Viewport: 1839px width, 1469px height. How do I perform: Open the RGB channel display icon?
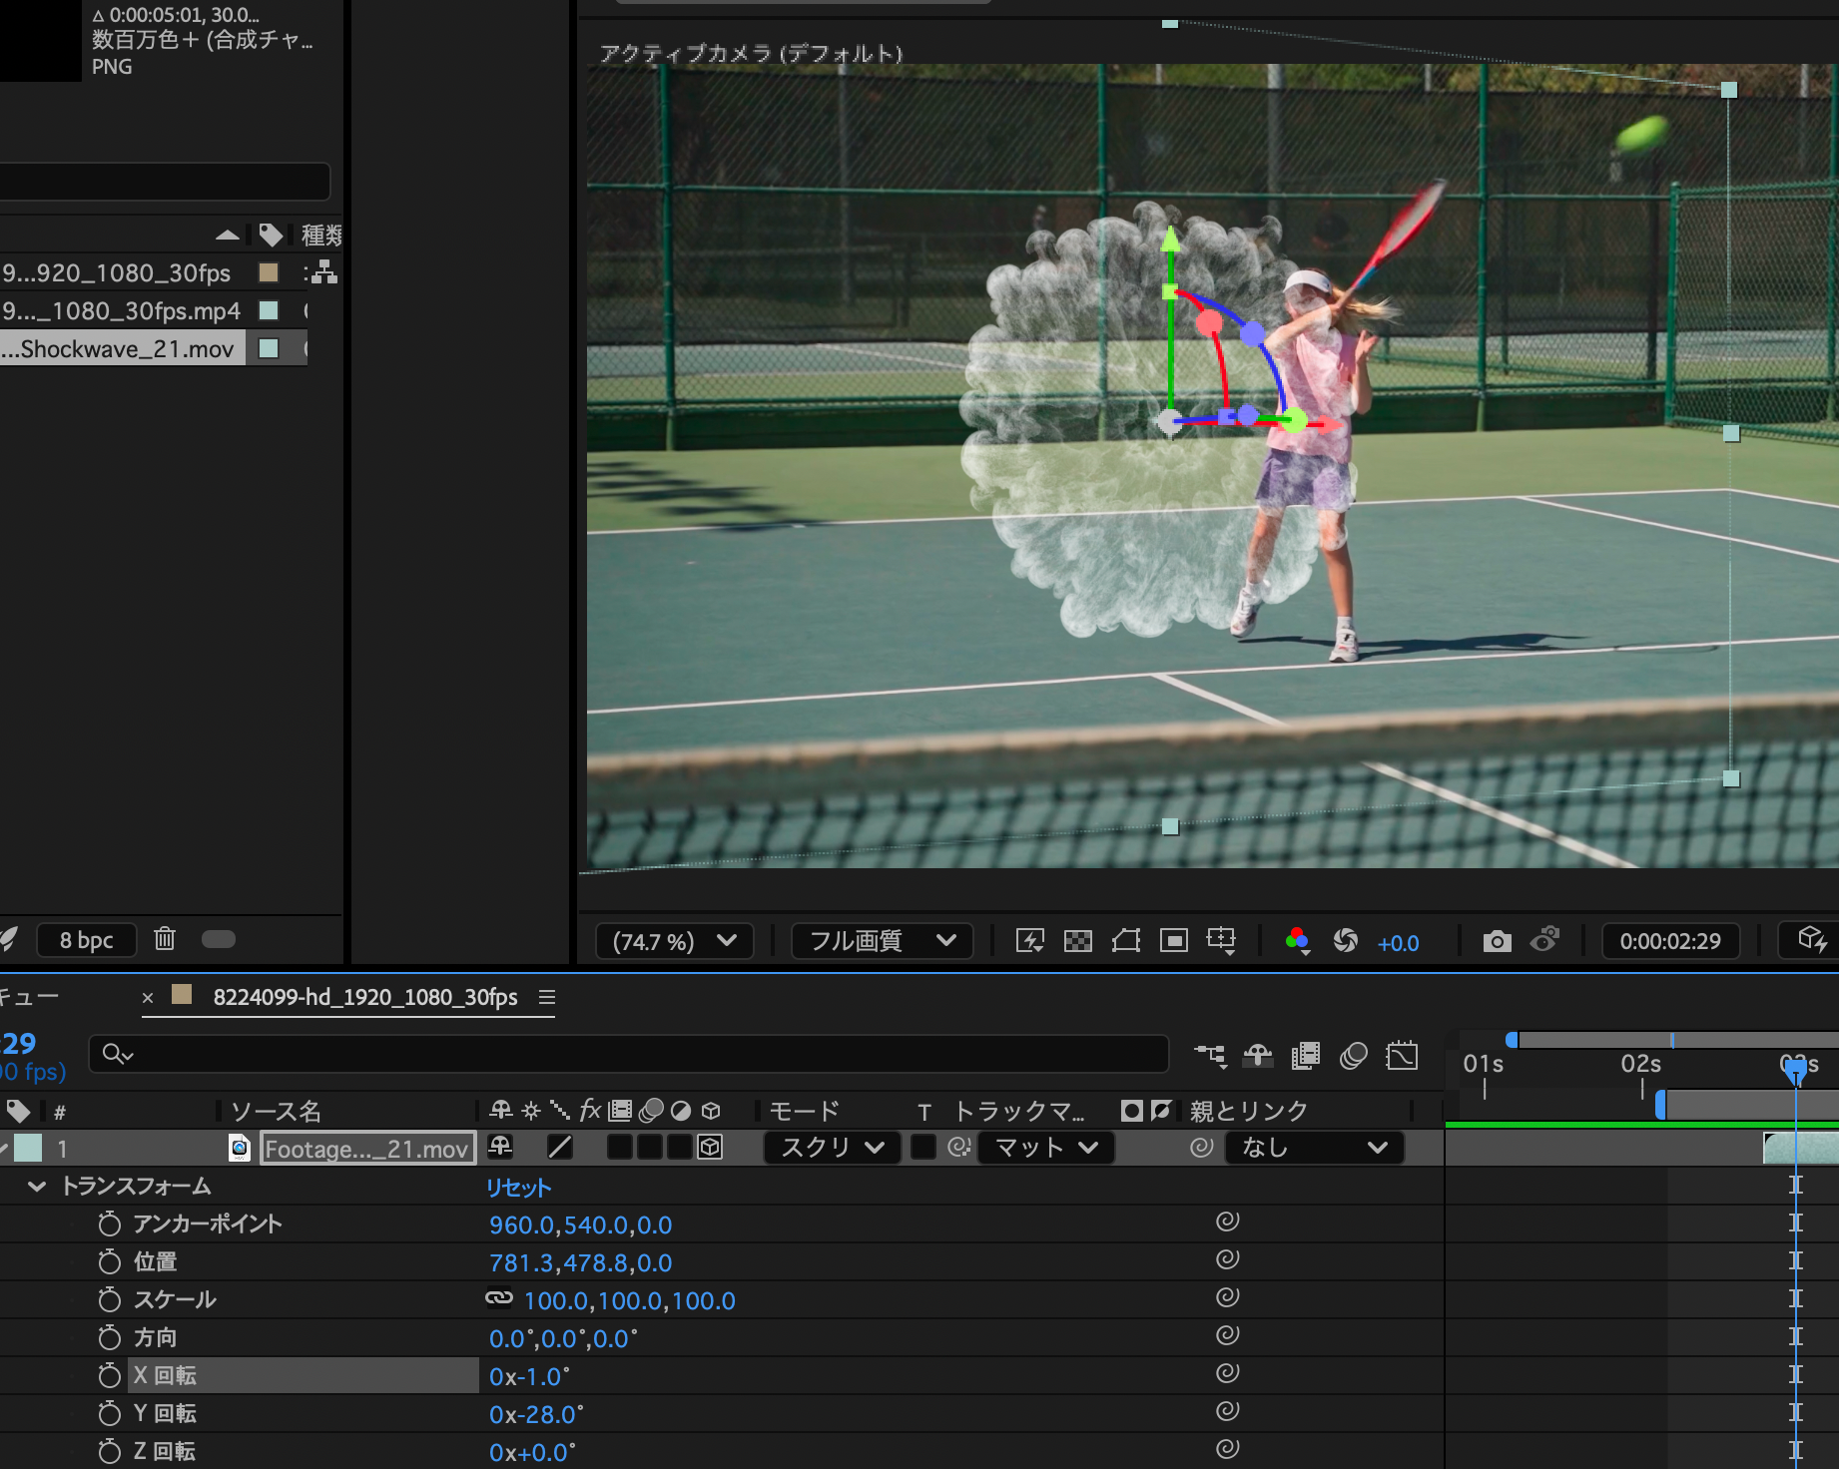[x=1297, y=941]
